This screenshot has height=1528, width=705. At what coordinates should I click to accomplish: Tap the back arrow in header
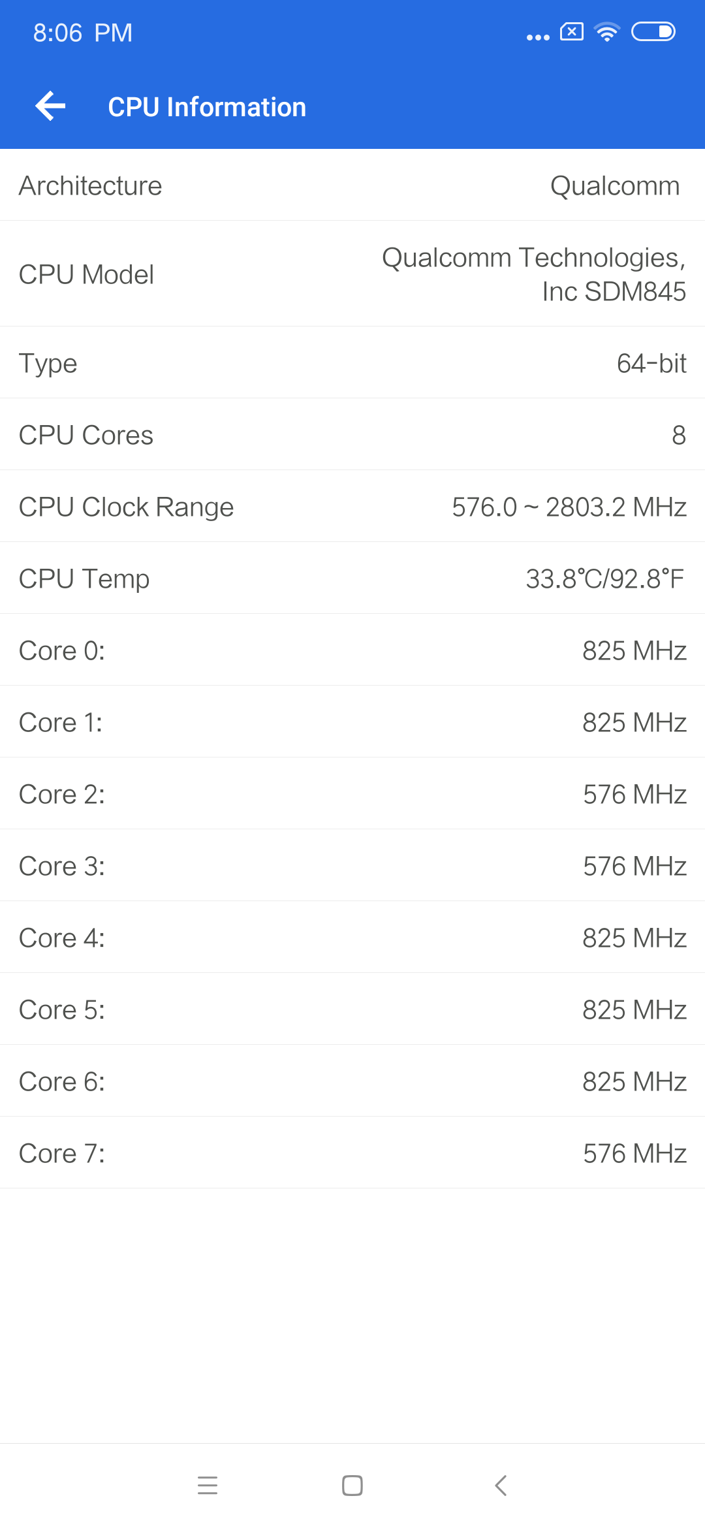[x=50, y=106]
